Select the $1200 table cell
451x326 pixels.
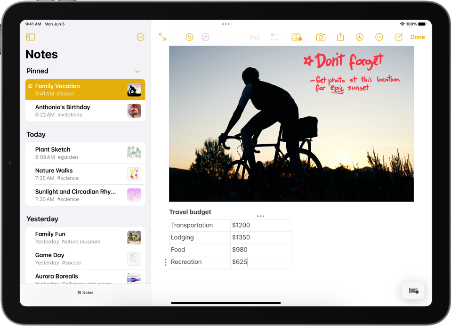tap(261, 225)
